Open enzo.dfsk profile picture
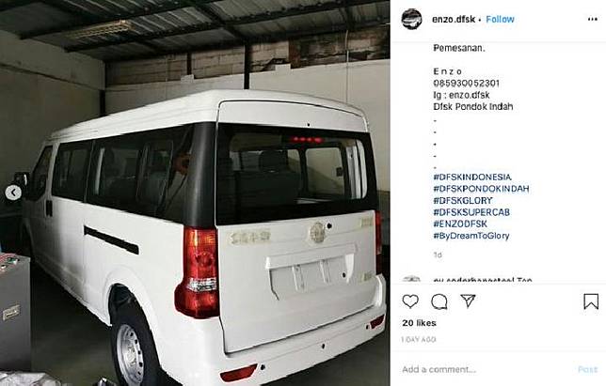 point(411,20)
